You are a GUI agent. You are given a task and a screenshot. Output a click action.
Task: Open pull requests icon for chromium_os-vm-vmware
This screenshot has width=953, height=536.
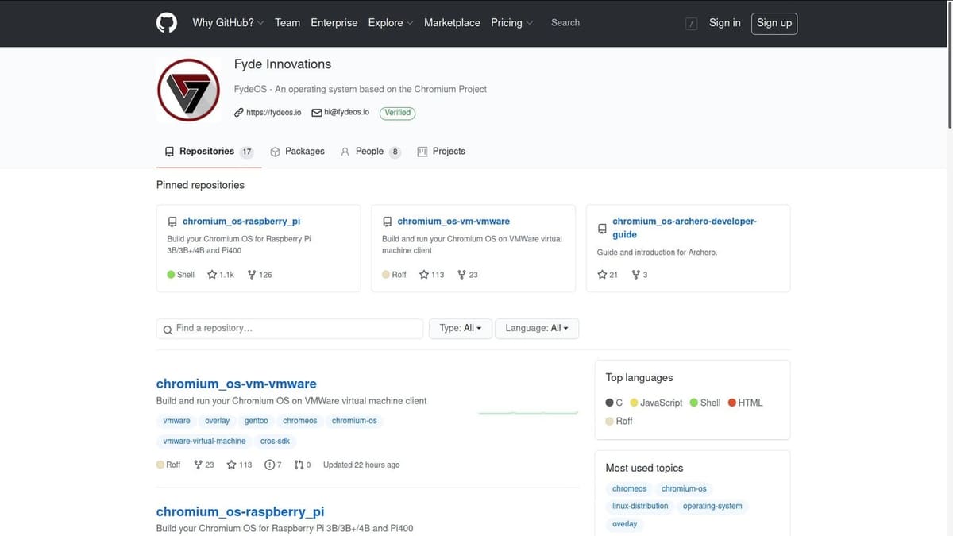coord(299,465)
